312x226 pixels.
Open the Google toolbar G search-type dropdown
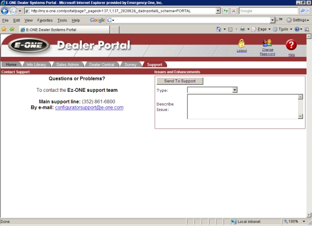point(110,20)
